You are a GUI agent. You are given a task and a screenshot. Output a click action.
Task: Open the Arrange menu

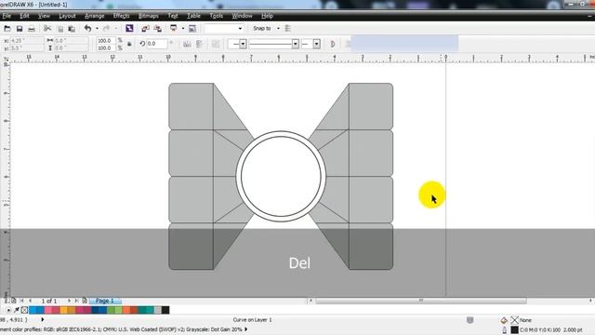(x=95, y=16)
